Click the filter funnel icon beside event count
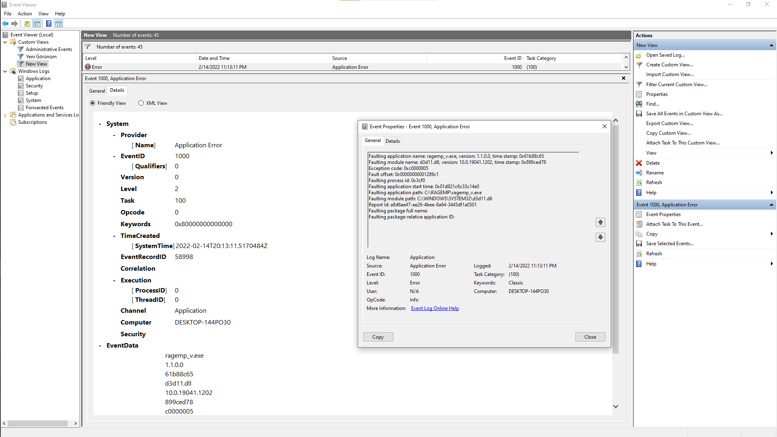 tap(87, 47)
